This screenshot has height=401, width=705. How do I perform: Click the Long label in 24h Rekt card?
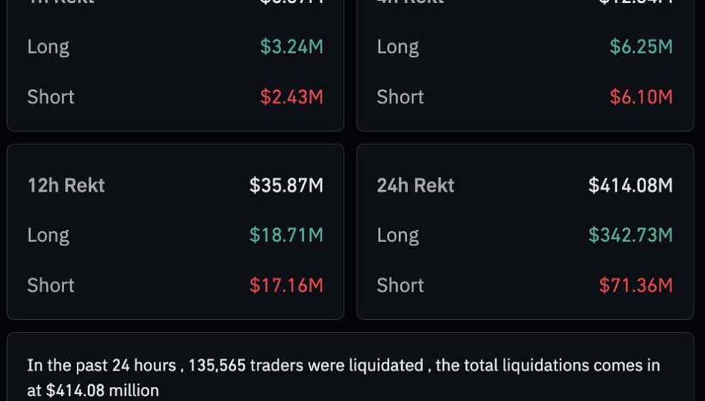398,235
